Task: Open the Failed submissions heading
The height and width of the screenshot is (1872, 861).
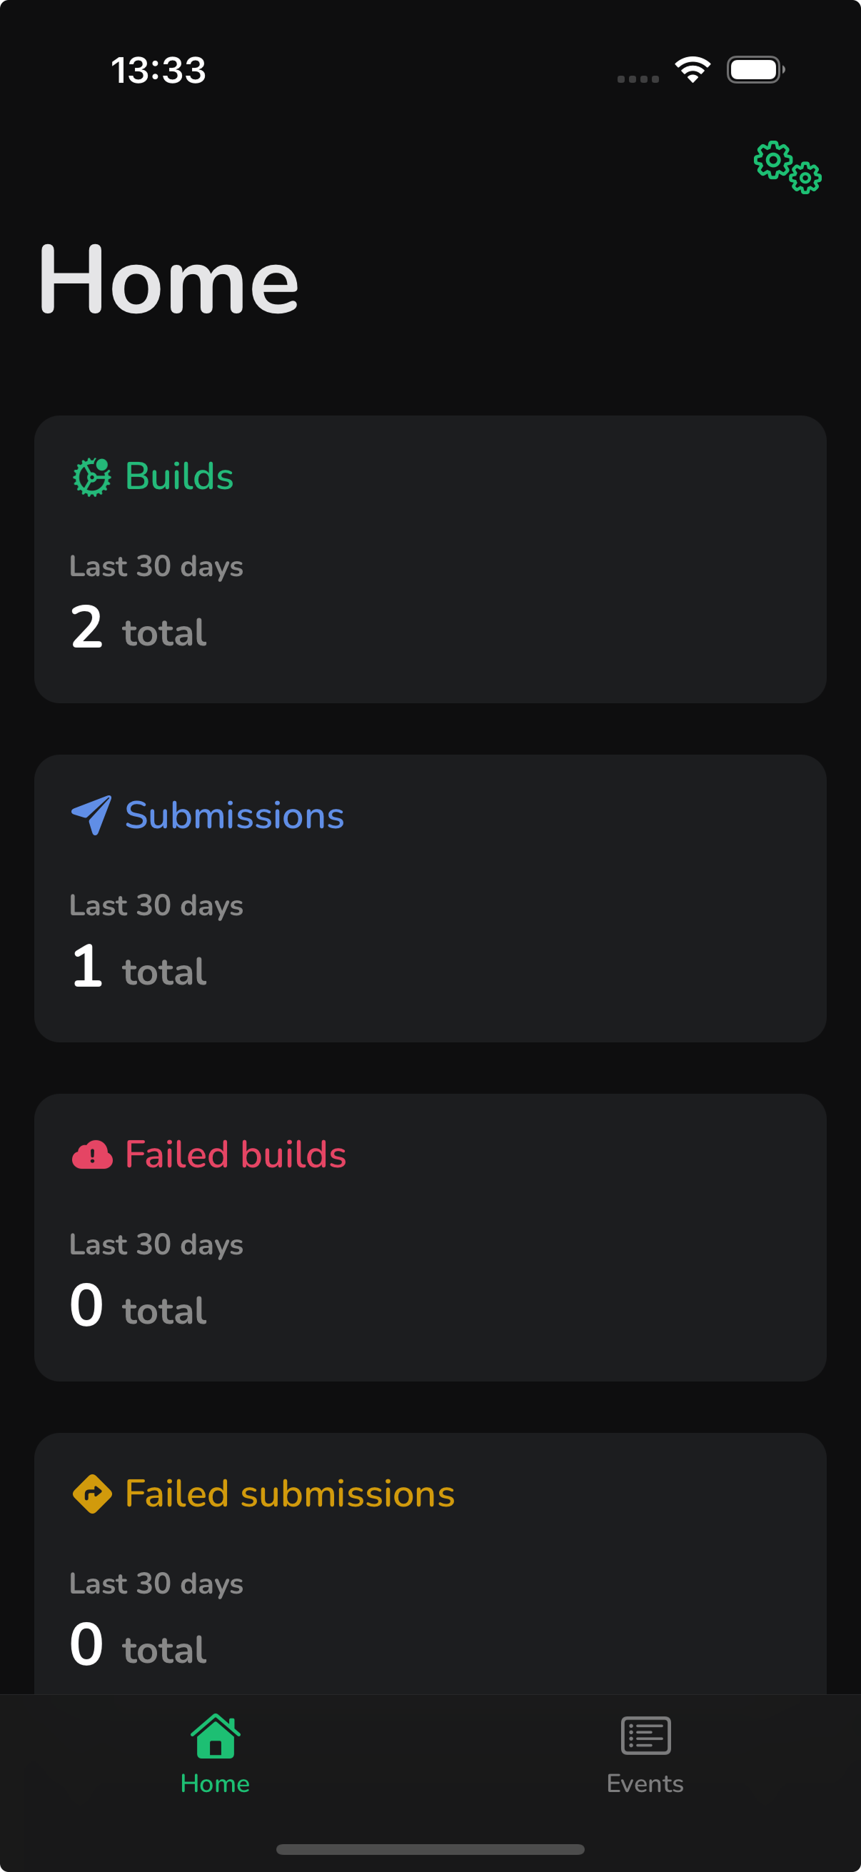Action: tap(289, 1494)
